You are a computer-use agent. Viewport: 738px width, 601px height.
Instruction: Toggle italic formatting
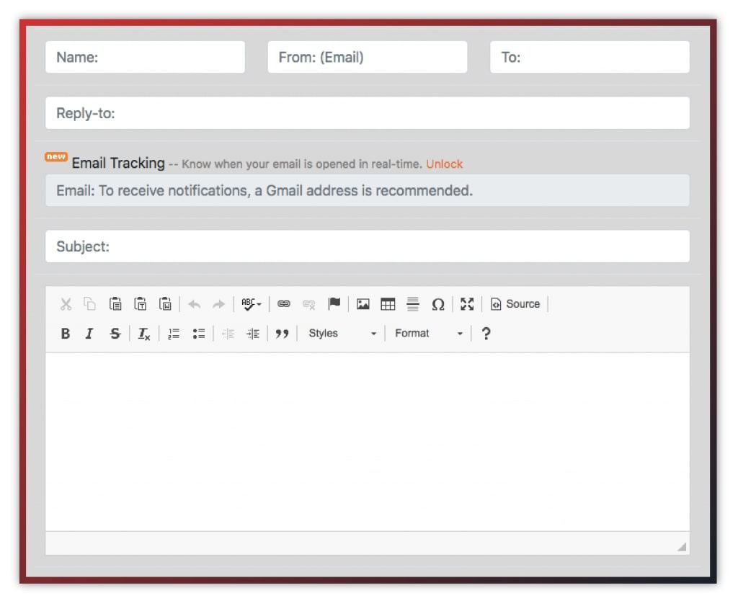[89, 333]
